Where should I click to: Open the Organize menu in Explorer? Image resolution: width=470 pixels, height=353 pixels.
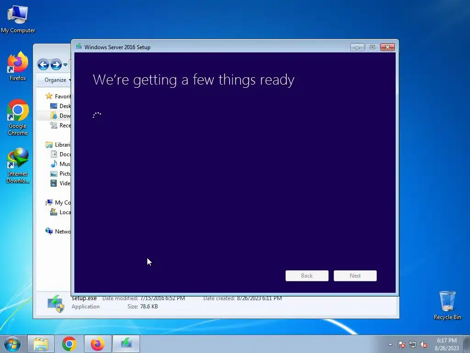coord(57,80)
